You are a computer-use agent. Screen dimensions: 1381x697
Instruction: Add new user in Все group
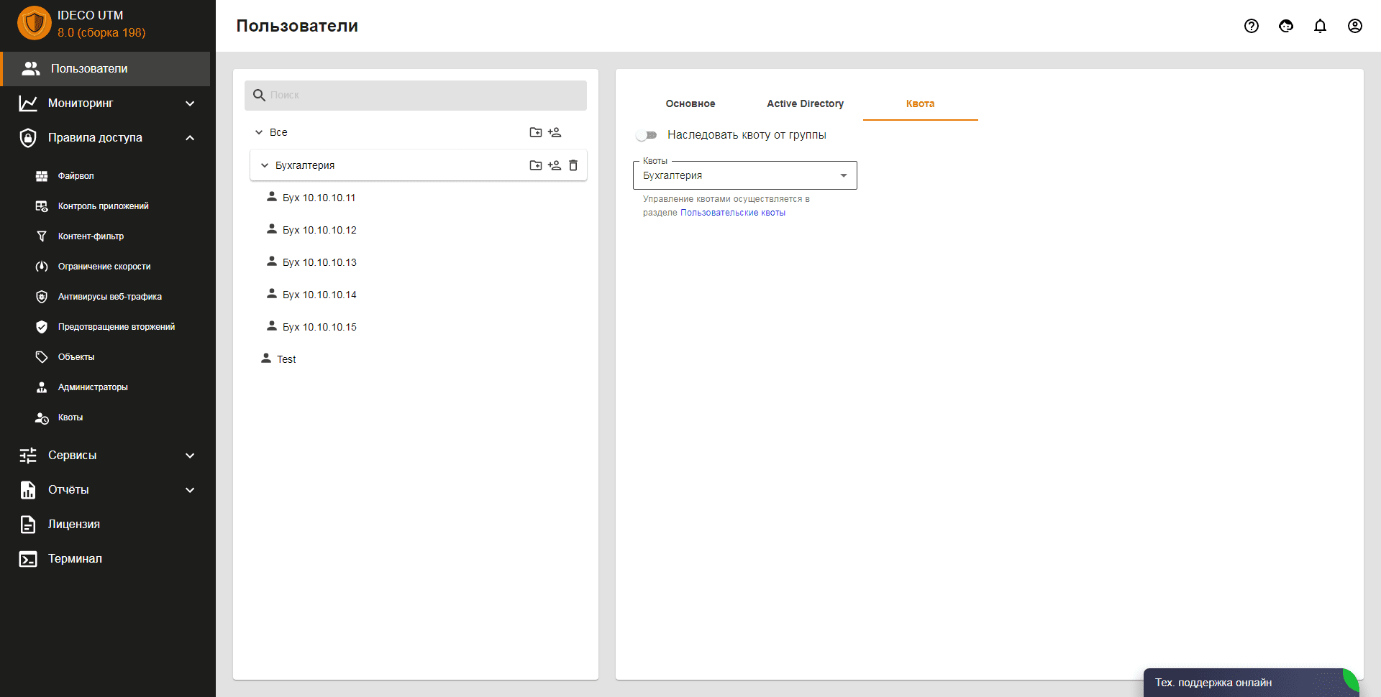click(x=555, y=132)
